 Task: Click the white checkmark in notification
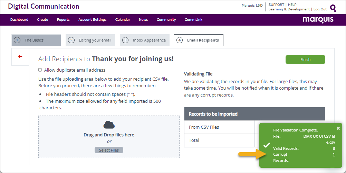pos(267,145)
